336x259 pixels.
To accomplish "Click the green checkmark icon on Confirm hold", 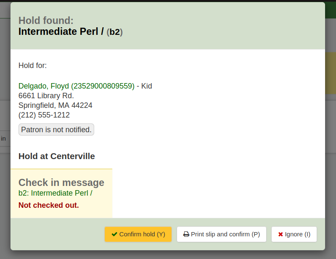I will tap(114, 234).
